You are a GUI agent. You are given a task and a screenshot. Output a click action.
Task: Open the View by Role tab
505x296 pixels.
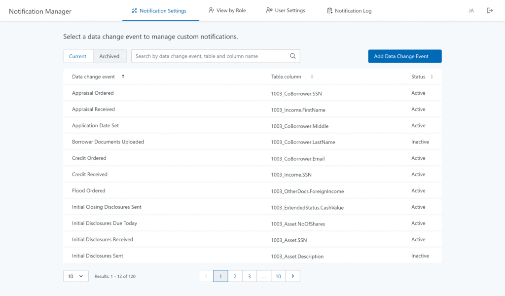(227, 10)
